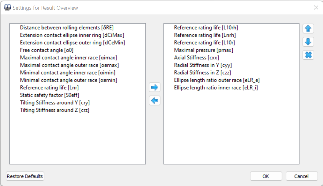Screen dimensions: 323x186
Task: Pick Maximal pressure [pmax] in right list
Action: [x=203, y=50]
